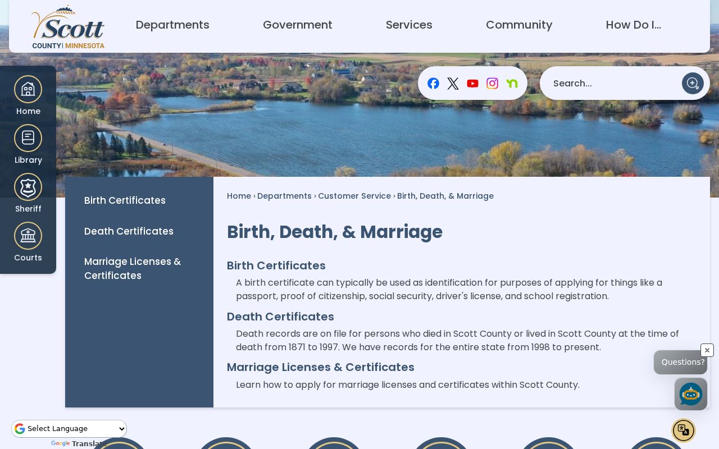Open the Government menu
Screen dimensions: 719x449
(298, 25)
